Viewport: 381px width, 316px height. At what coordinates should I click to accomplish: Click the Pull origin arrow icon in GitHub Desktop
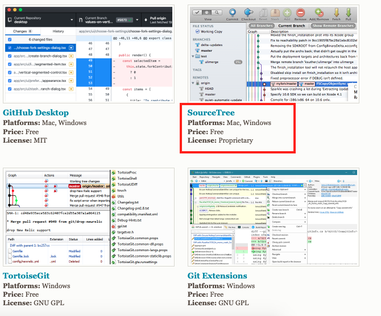pyautogui.click(x=146, y=20)
